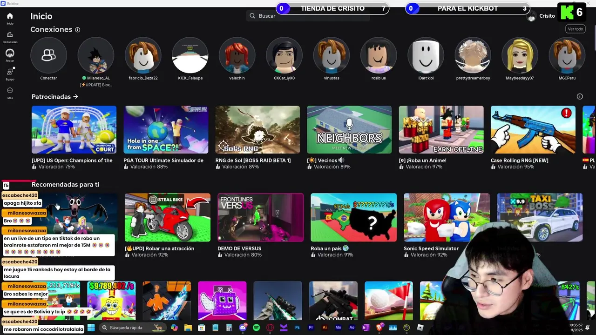
Task: Open the purple cube character game tile
Action: point(222,301)
